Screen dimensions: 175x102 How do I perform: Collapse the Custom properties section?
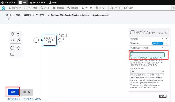click(149, 48)
